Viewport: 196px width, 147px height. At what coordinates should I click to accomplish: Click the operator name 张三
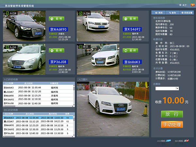(x=172, y=43)
